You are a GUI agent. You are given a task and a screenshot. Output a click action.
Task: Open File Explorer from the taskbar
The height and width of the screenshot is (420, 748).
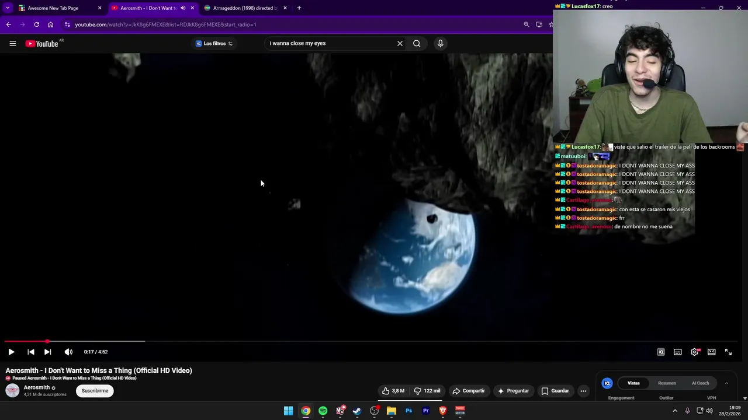tap(392, 411)
